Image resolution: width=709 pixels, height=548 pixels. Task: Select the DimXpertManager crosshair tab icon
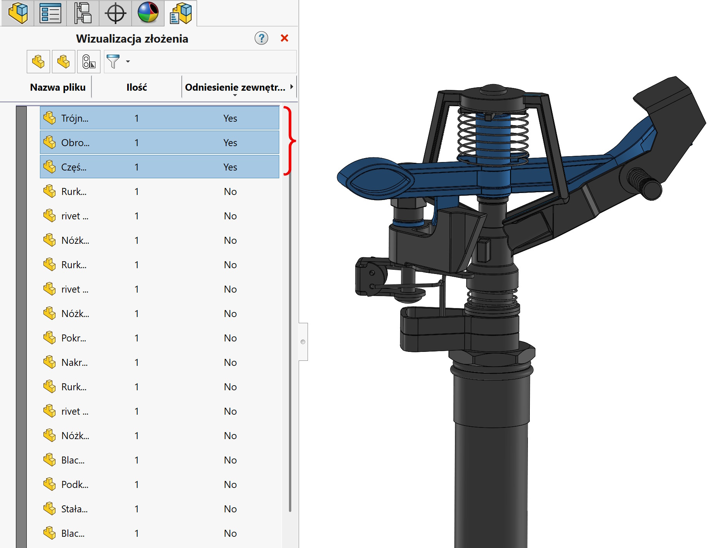pos(115,13)
